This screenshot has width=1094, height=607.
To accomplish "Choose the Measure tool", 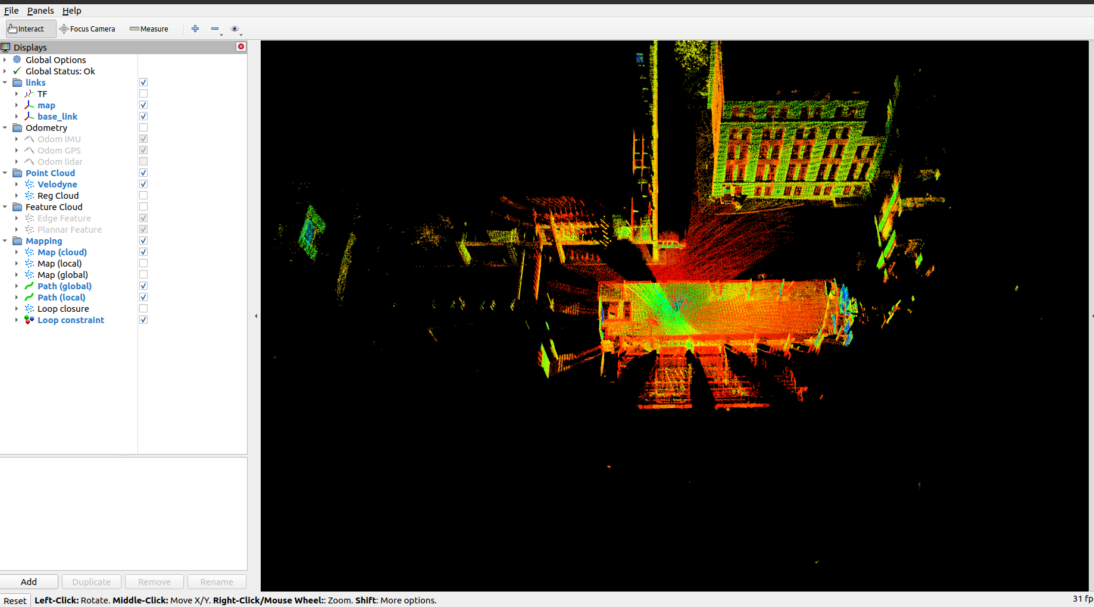I will tap(149, 29).
